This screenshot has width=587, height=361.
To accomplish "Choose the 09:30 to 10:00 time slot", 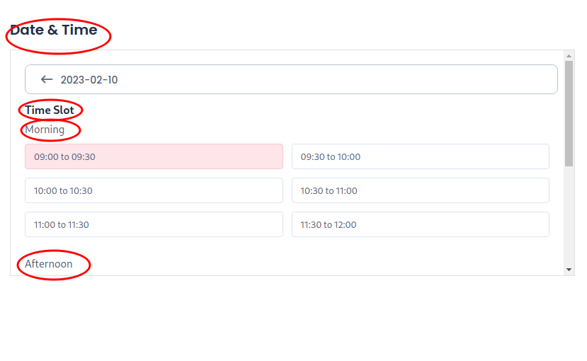I will click(x=421, y=156).
